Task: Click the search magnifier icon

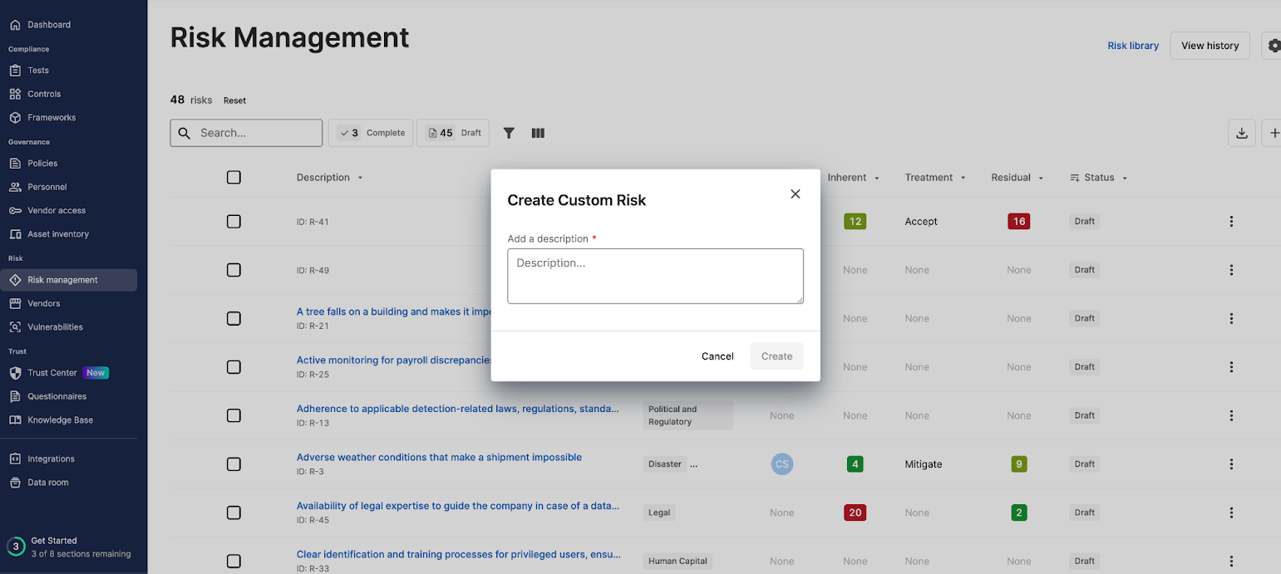Action: pos(185,133)
